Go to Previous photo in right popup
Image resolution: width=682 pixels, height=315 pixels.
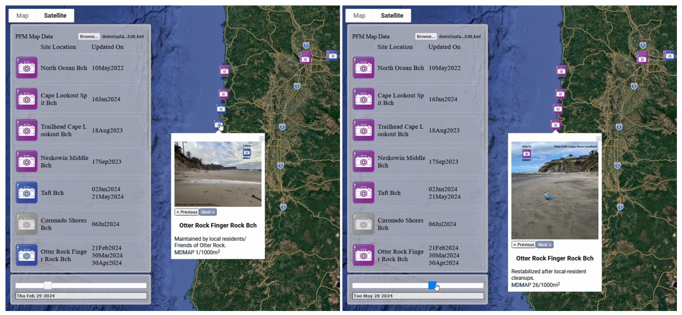pos(524,245)
